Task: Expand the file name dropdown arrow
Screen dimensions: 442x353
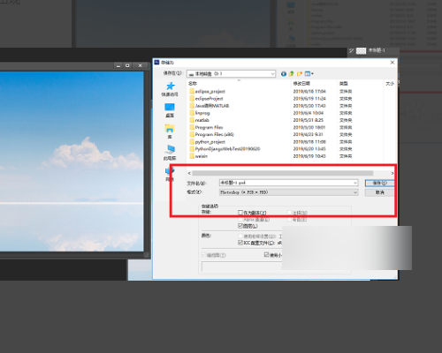Action: (355, 183)
